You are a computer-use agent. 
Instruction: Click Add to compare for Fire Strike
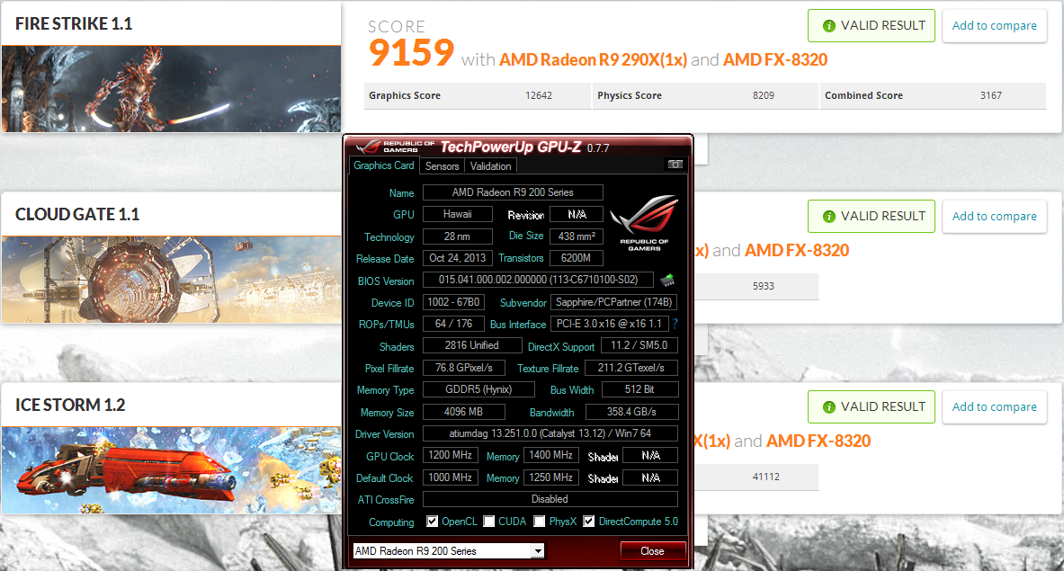click(x=994, y=26)
